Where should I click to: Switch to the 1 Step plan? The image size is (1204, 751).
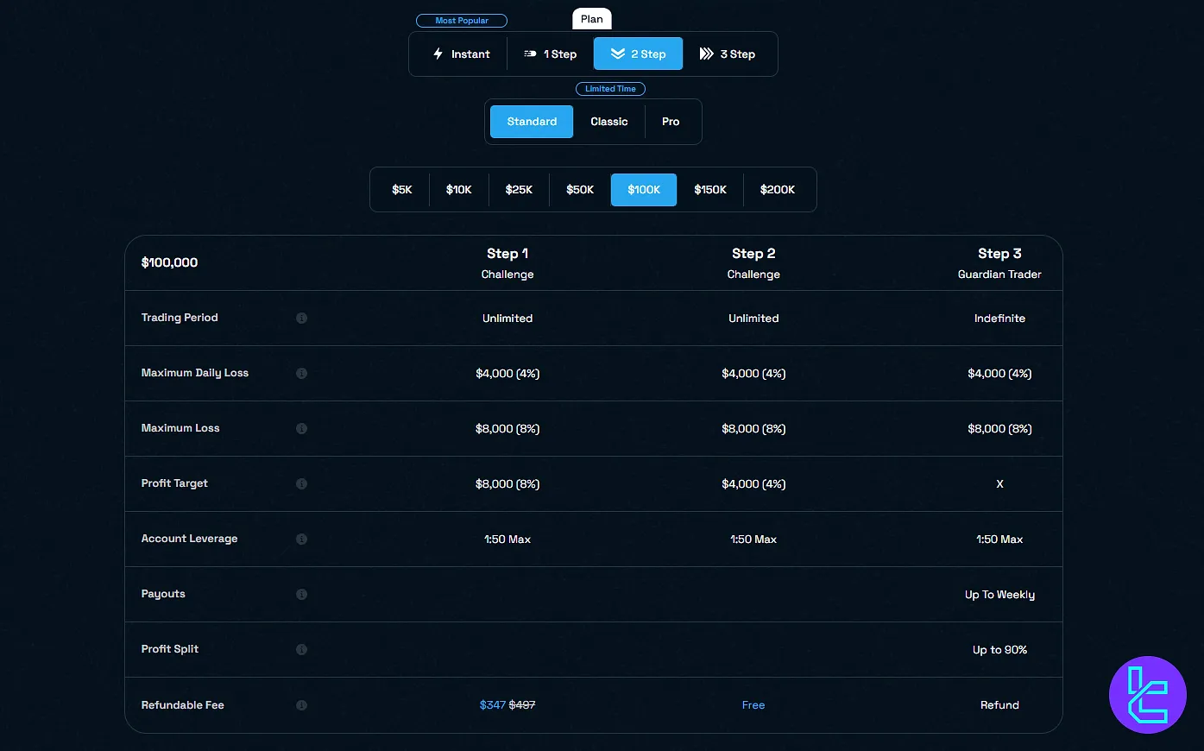click(551, 54)
